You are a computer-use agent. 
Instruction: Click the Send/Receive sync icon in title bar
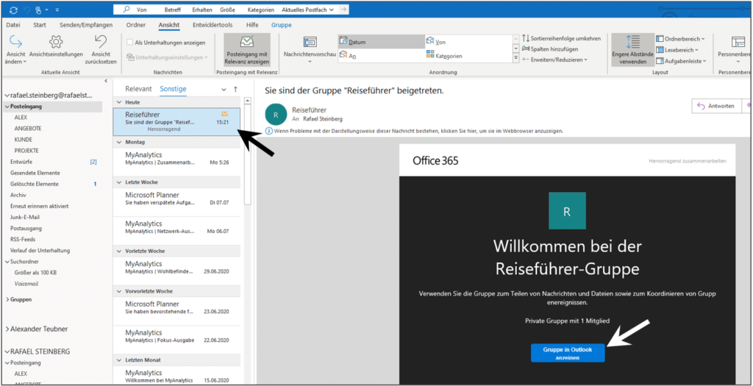13,10
